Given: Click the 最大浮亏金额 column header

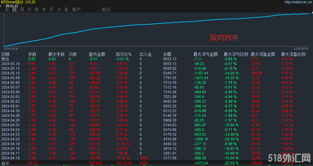Looking at the screenshot, I should [206, 54].
